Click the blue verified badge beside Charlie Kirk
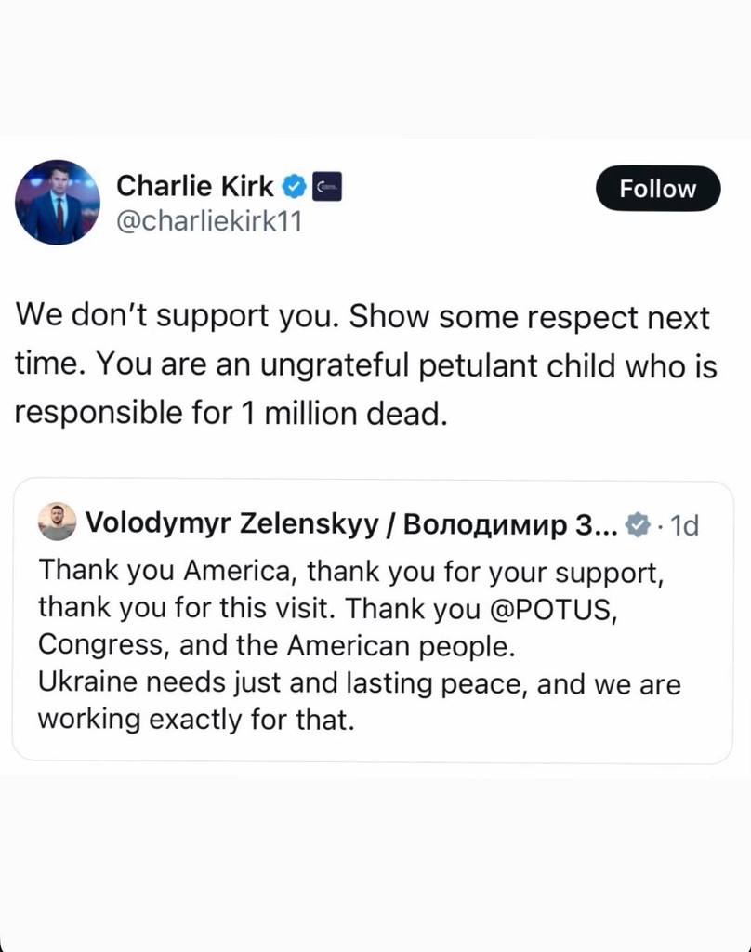The height and width of the screenshot is (952, 751). [x=294, y=187]
